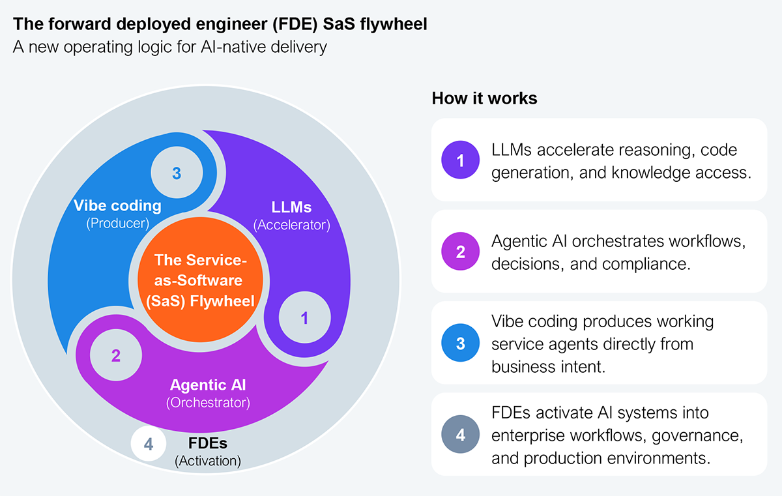Click the Agentic AI (Orchestrator) label

(x=208, y=392)
